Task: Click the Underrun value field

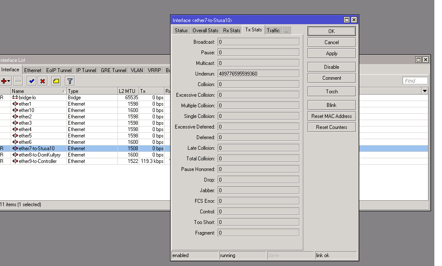Action: point(258,74)
